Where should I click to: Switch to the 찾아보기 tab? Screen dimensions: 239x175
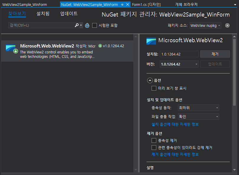(x=17, y=14)
